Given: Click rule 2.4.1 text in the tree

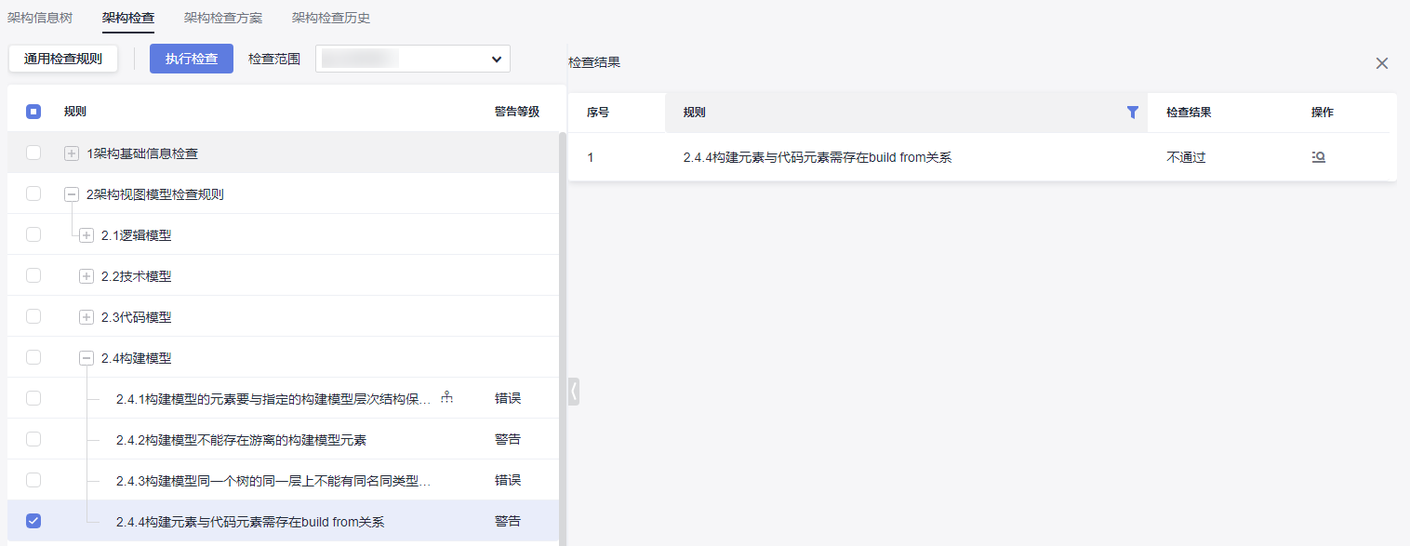Looking at the screenshot, I should coord(273,398).
